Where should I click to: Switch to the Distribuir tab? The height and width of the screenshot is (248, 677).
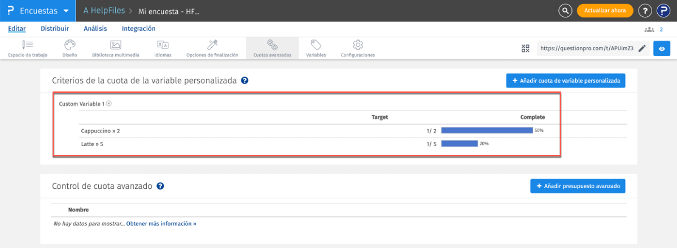55,29
